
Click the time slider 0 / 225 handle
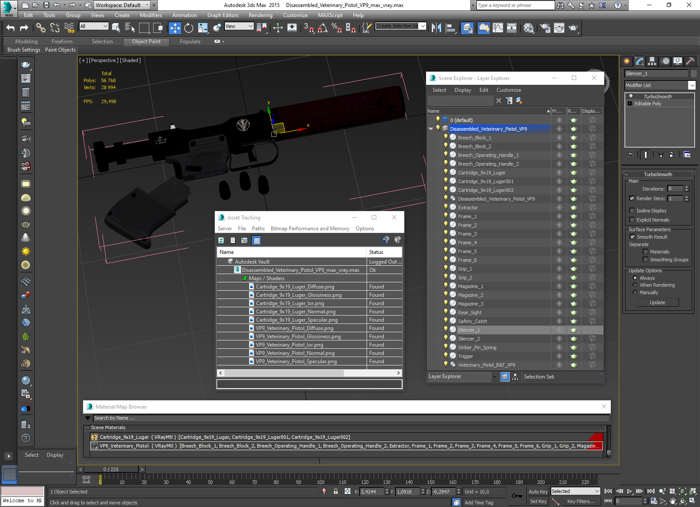pos(111,469)
